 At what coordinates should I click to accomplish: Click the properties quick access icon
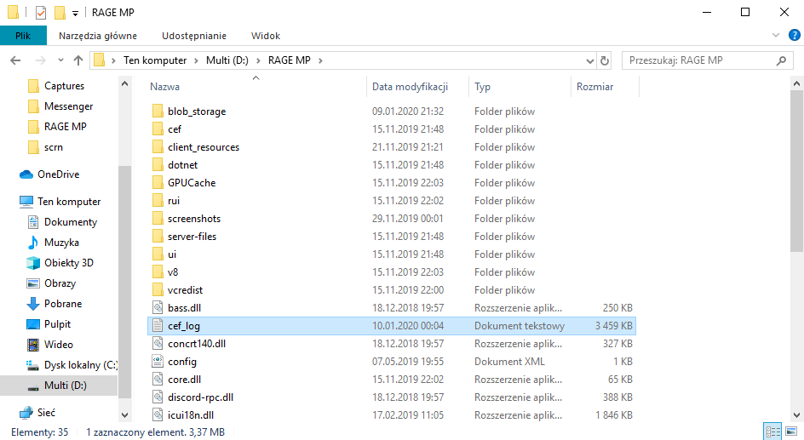(41, 12)
